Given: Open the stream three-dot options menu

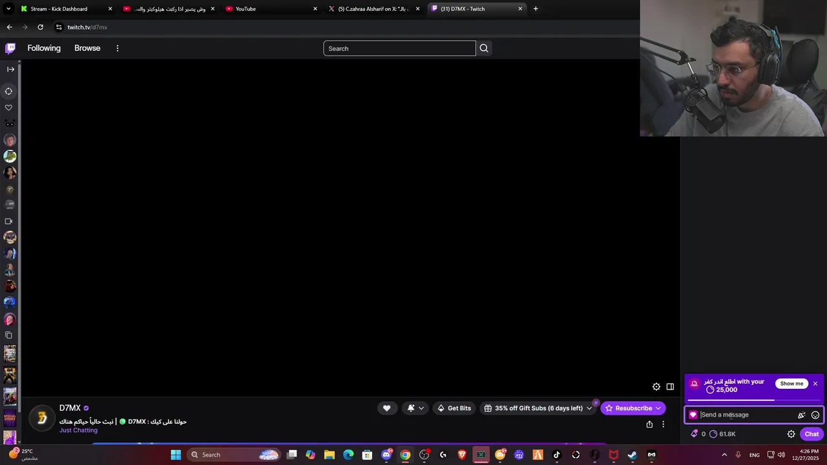Looking at the screenshot, I should point(663,424).
